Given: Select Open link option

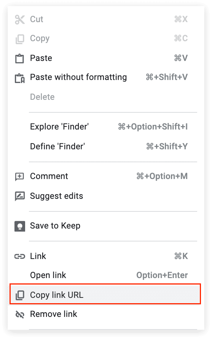Looking at the screenshot, I should (106, 275).
